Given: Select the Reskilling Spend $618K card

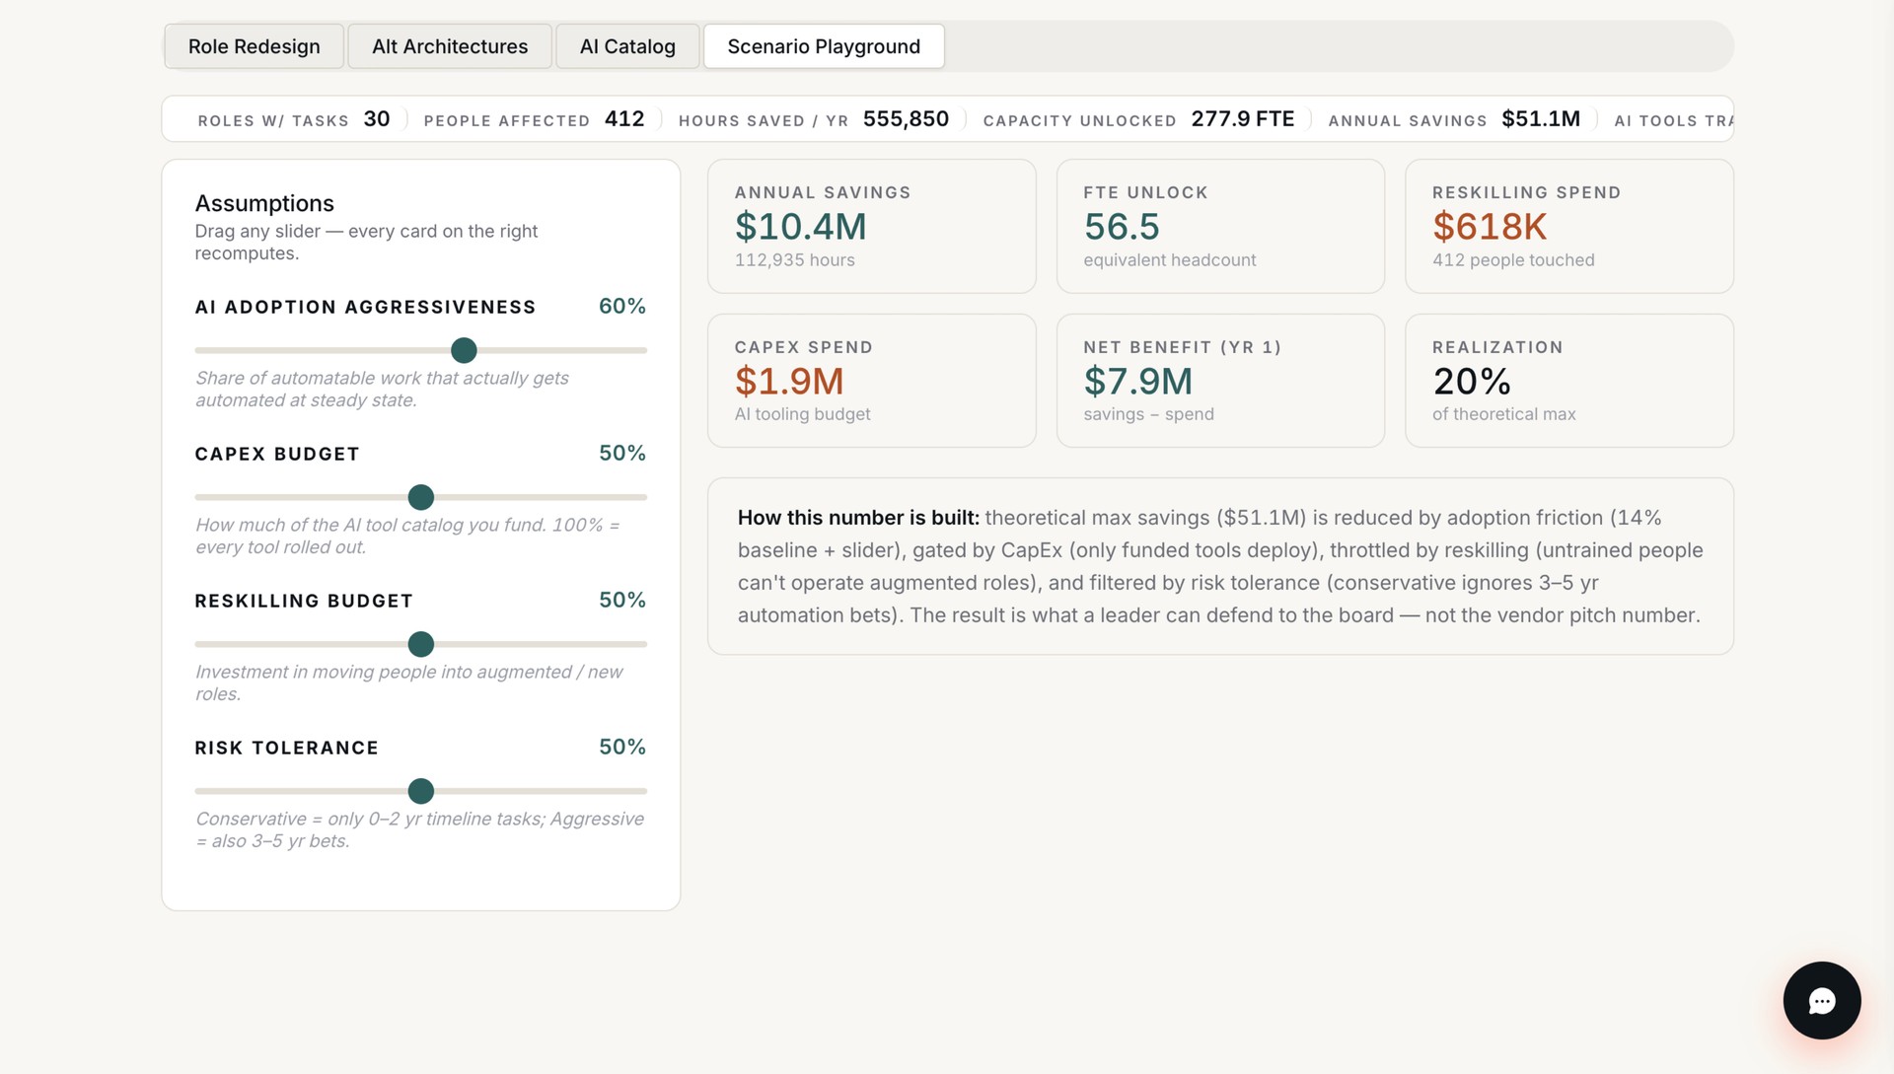Looking at the screenshot, I should pyautogui.click(x=1568, y=226).
